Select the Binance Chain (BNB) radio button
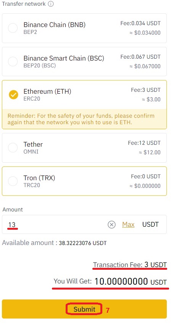The height and width of the screenshot is (325, 171). pos(13,28)
